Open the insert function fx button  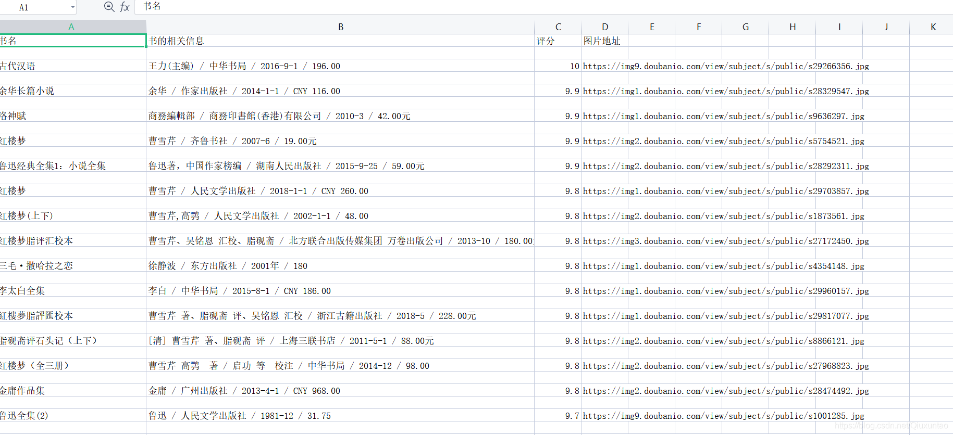(125, 7)
